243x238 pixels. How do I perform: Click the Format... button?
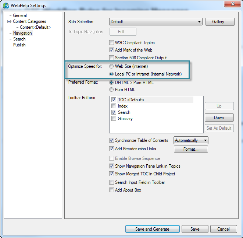(191, 149)
